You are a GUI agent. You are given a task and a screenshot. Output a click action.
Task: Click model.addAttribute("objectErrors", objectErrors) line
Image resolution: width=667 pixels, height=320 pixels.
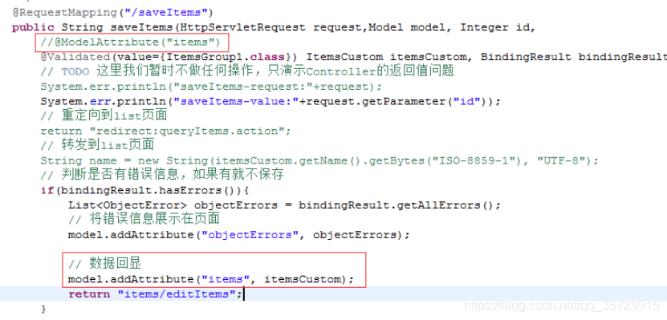point(238,234)
